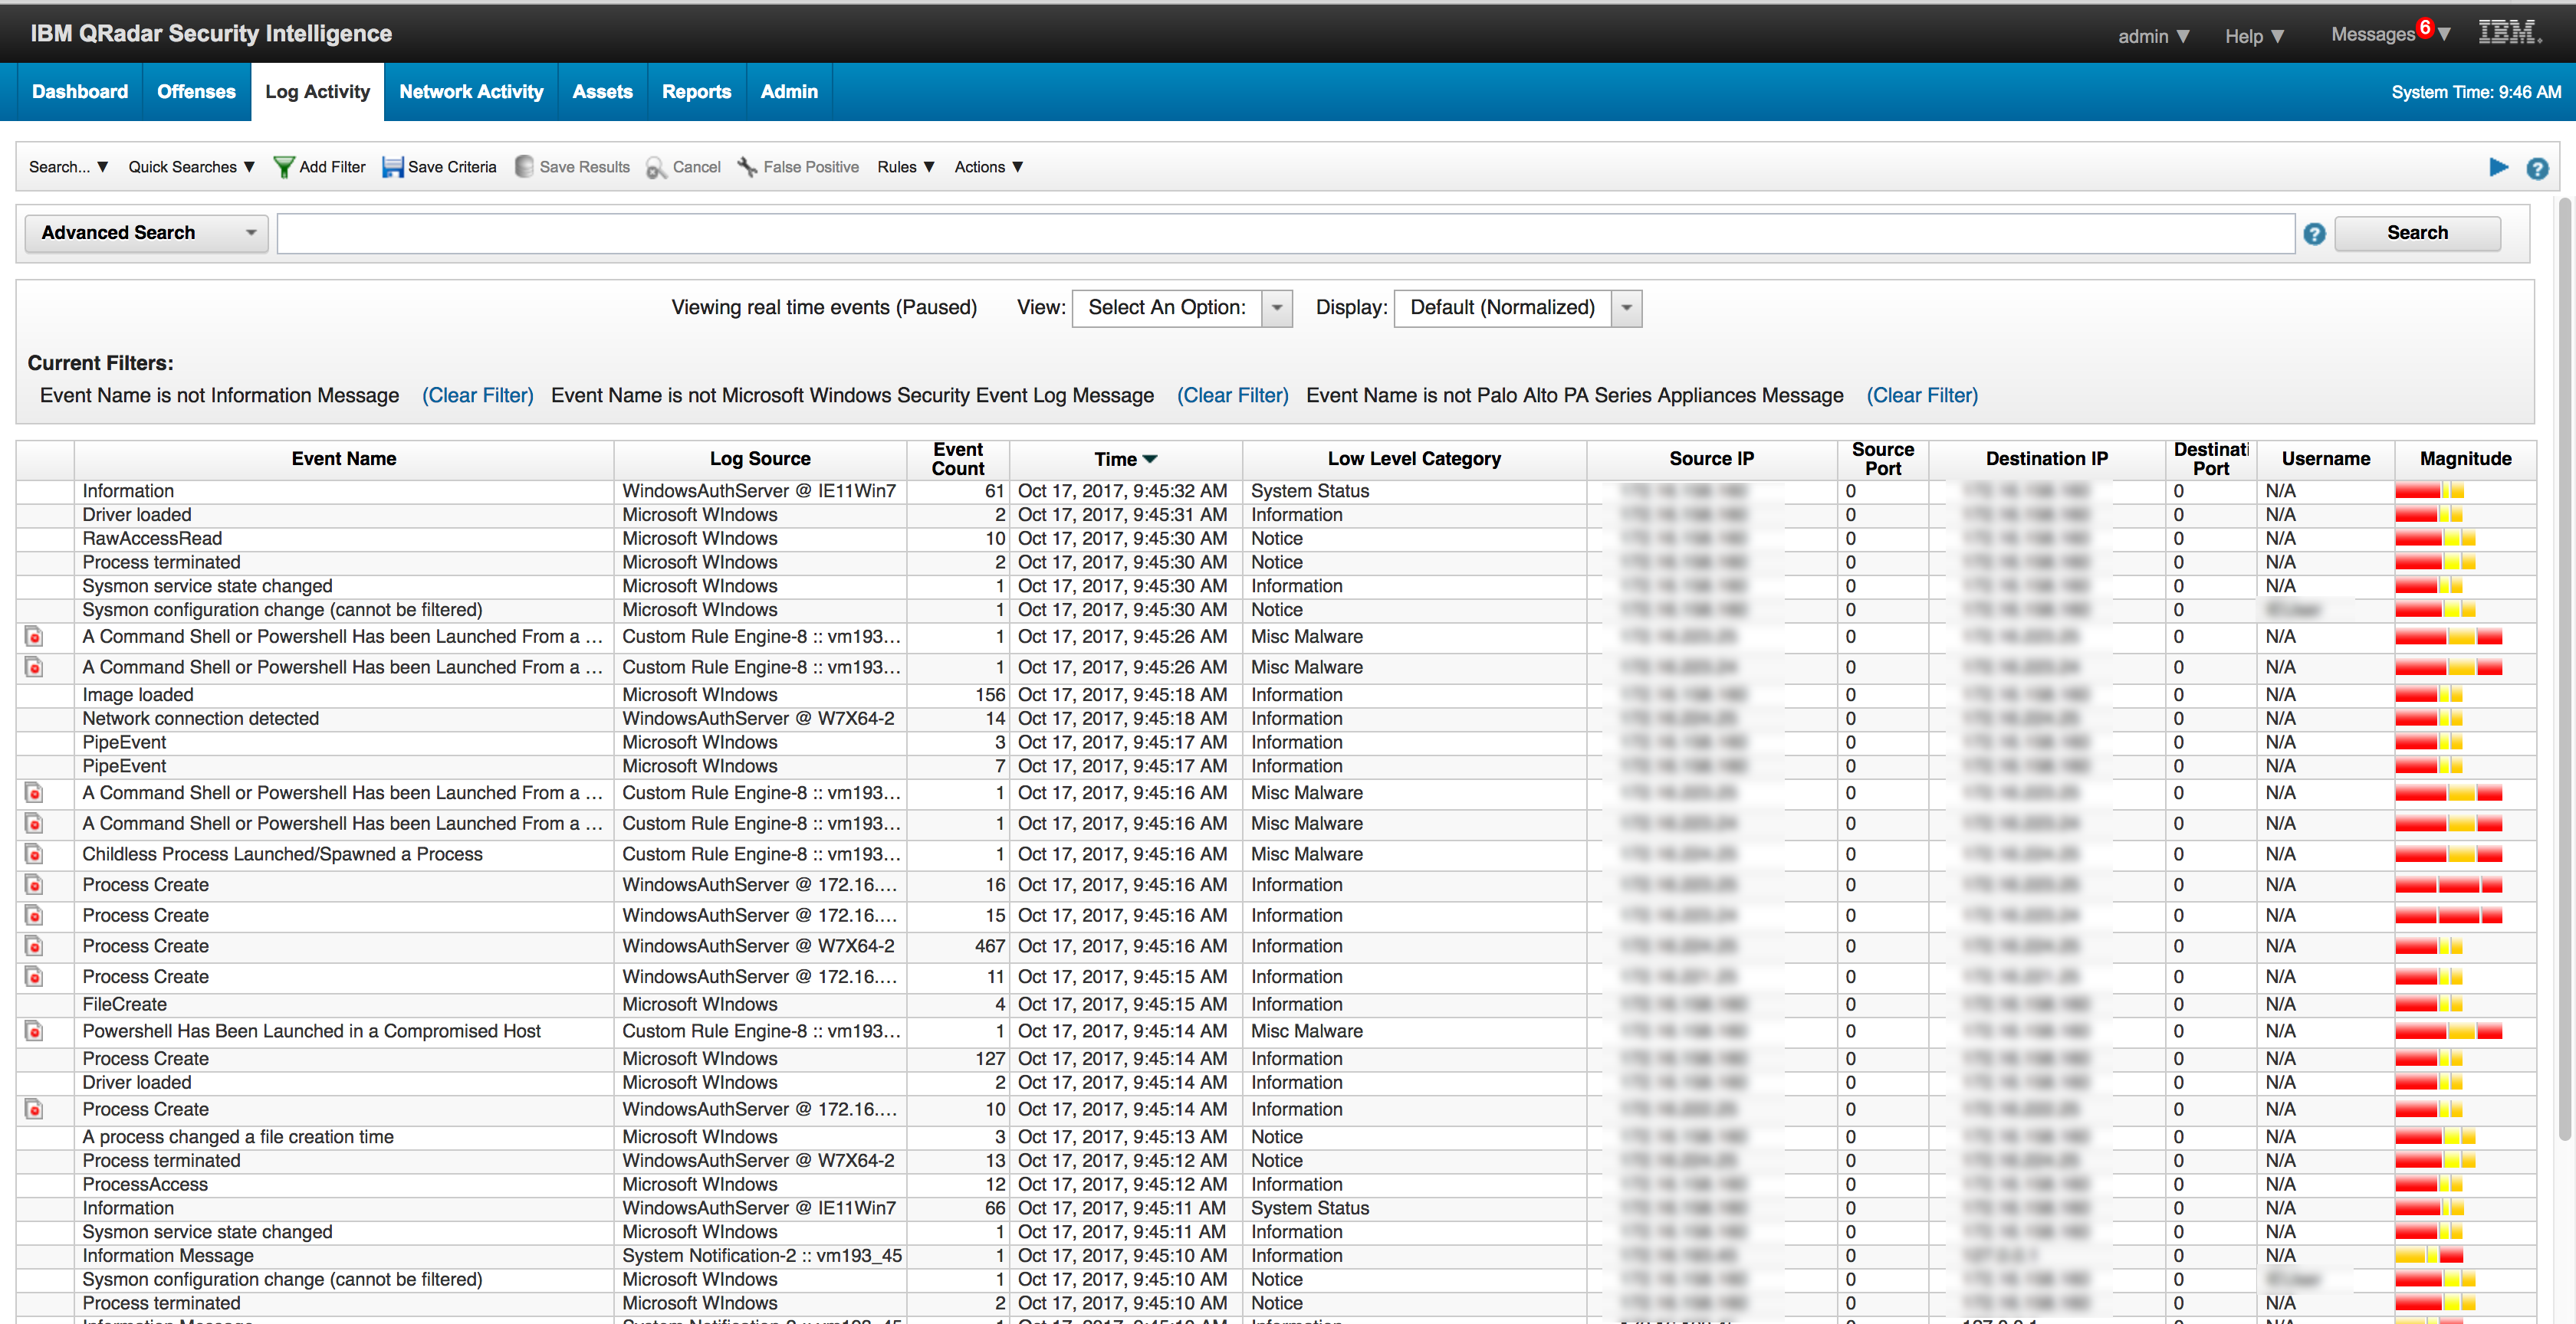
Task: Resume real-time event streaming with the play icon
Action: pyautogui.click(x=2499, y=168)
